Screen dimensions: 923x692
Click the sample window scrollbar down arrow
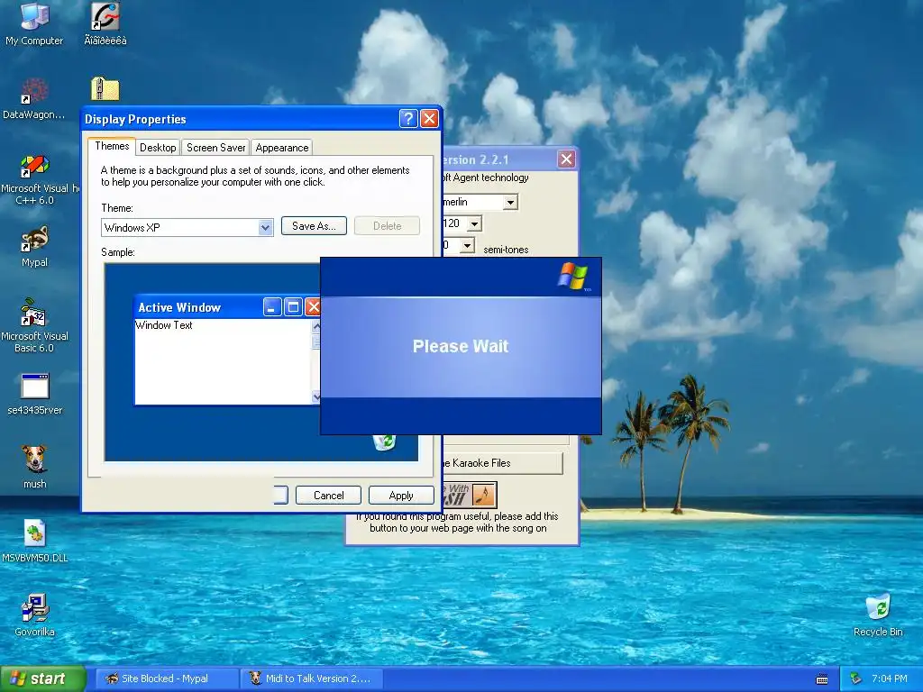(316, 397)
